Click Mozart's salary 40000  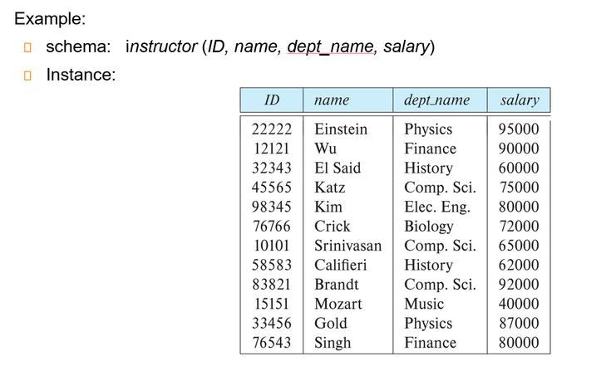point(519,304)
